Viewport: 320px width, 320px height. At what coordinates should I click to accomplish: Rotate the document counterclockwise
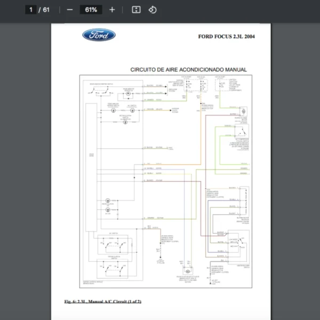point(153,10)
